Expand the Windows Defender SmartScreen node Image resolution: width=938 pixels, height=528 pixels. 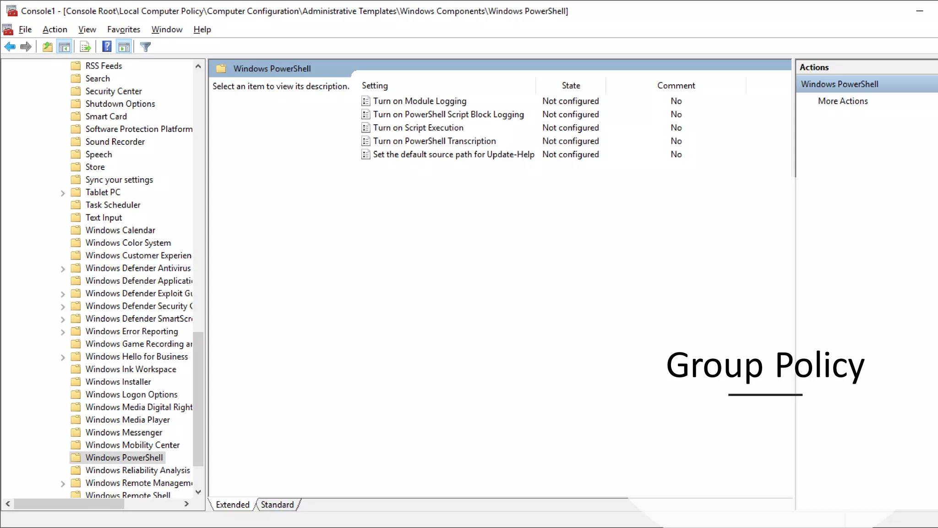click(63, 319)
